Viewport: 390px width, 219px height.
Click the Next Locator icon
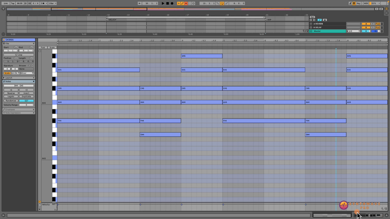click(x=314, y=20)
